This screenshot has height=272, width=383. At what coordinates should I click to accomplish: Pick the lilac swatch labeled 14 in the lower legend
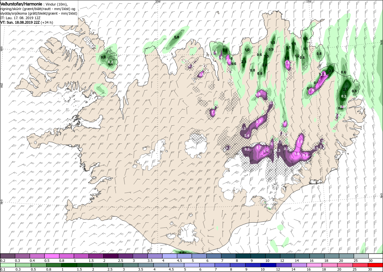coord(299,266)
